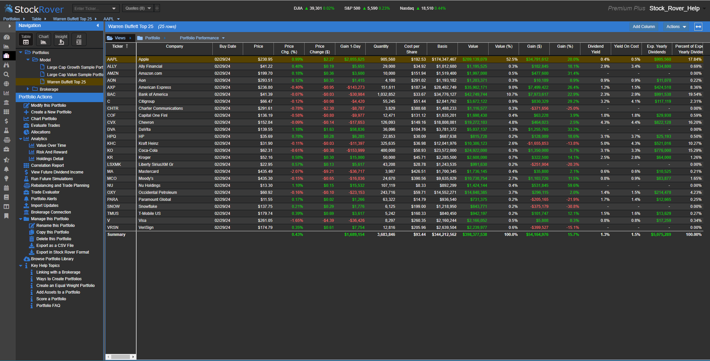Open the balance scale sidebar icon
This screenshot has height=361, width=710.
point(6,140)
